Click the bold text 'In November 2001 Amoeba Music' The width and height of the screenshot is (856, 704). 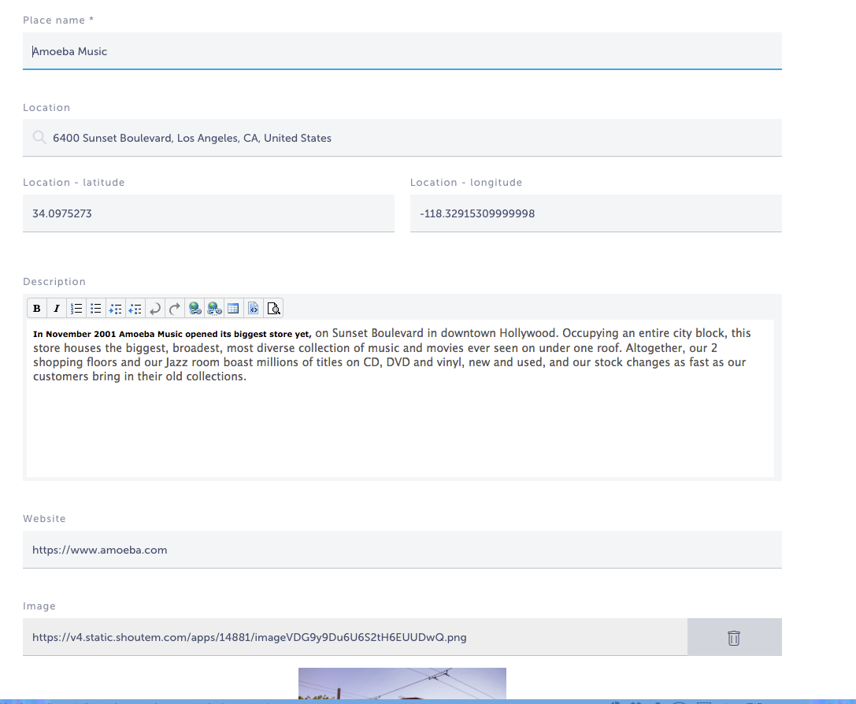(108, 334)
